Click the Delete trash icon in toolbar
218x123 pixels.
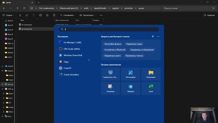pos(54,15)
